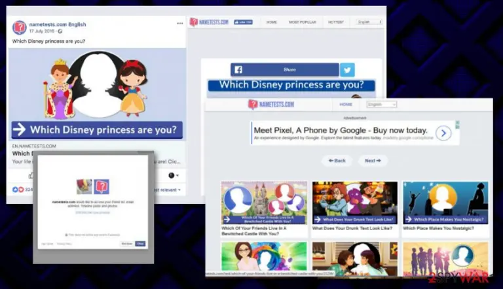The width and height of the screenshot is (503, 289).
Task: Click the blue Okay button in dialog
Action: point(140,244)
